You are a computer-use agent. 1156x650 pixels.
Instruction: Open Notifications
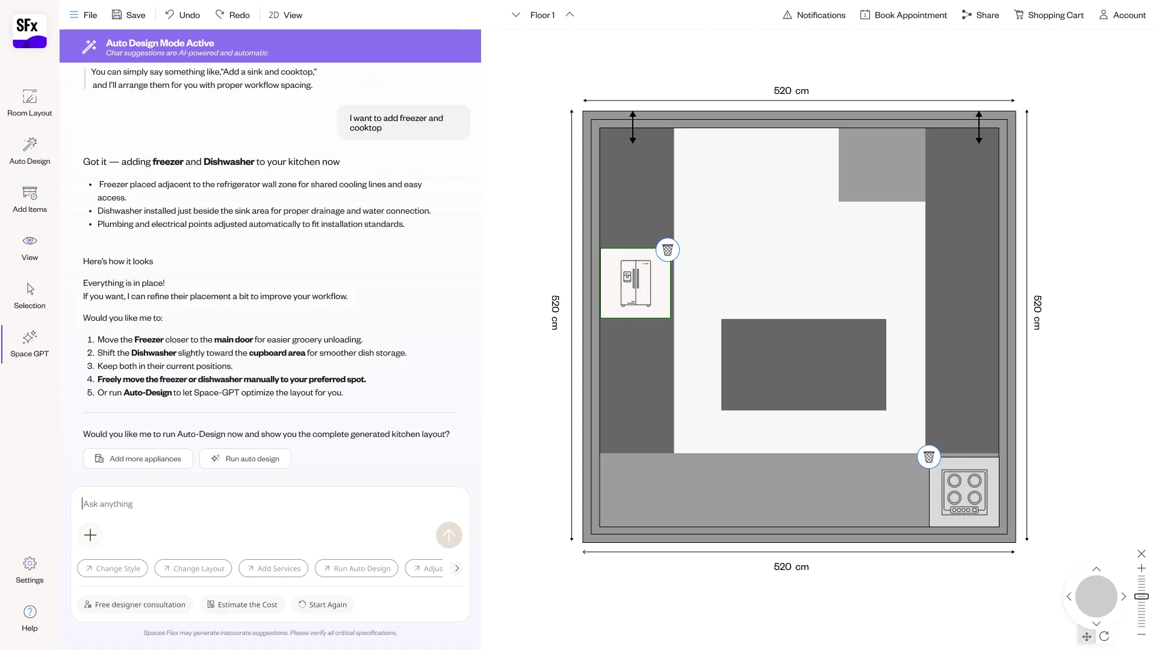click(x=814, y=15)
